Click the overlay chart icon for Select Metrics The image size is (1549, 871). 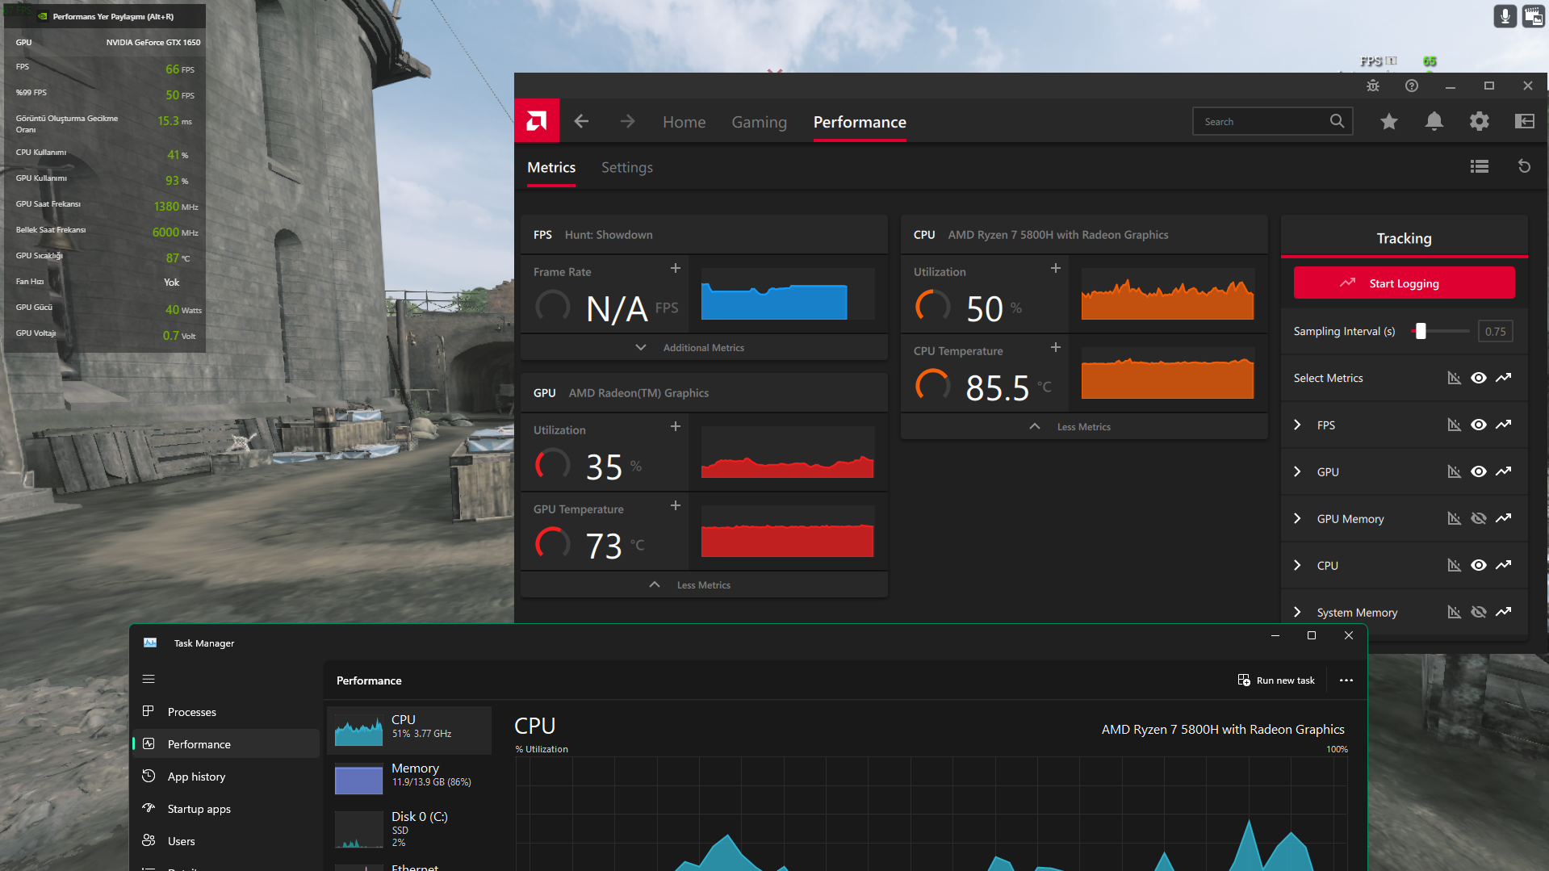pos(1455,378)
